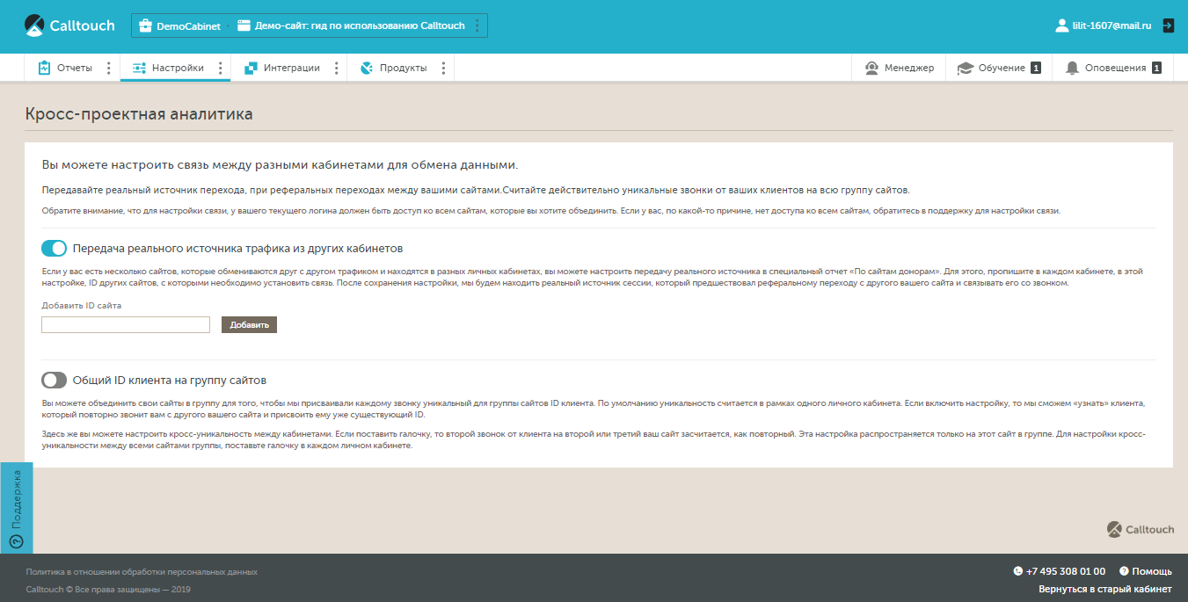Click the Оповещения bell icon
This screenshot has width=1188, height=602.
tap(1072, 68)
